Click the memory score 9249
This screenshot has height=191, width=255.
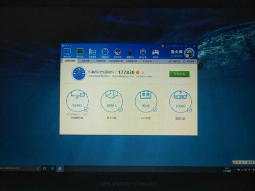click(146, 106)
